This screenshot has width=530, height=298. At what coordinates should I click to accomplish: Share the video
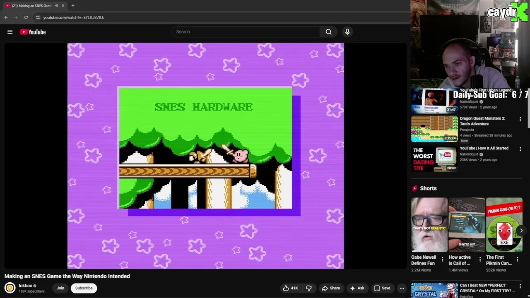pyautogui.click(x=331, y=288)
